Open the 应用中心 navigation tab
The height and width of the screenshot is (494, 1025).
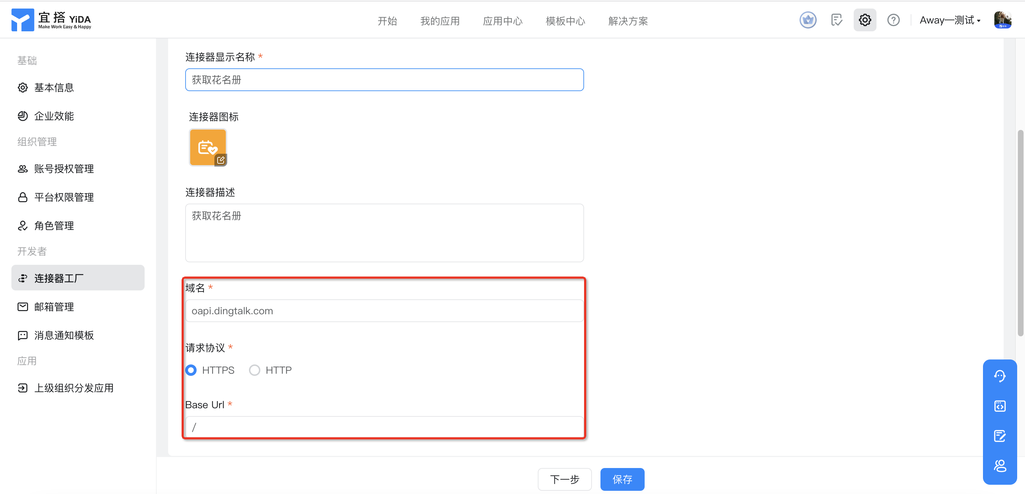(x=502, y=21)
